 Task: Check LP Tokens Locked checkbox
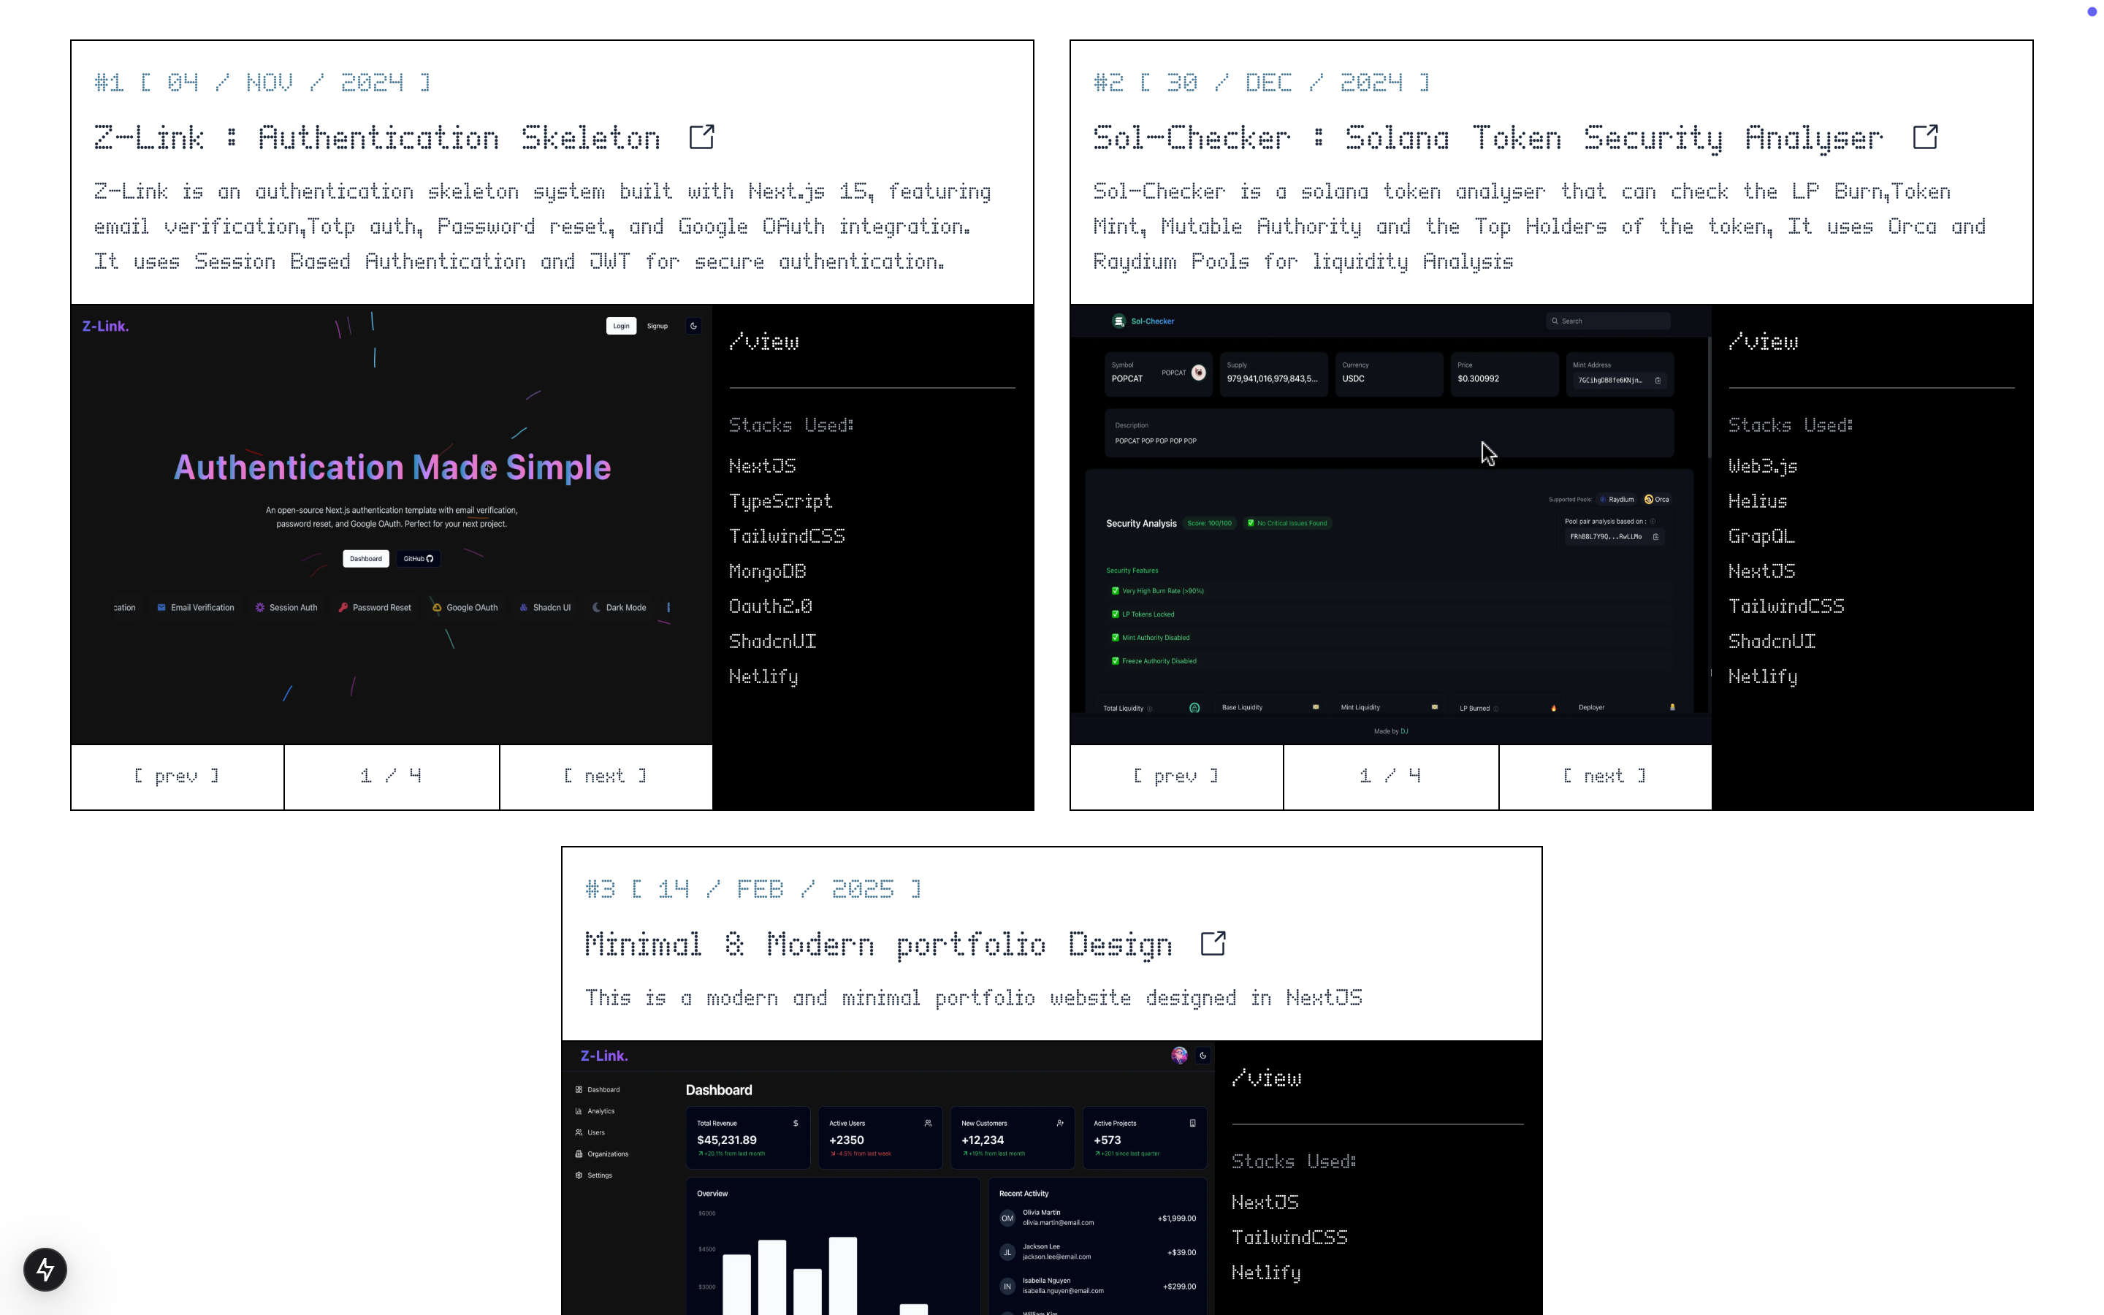coord(1115,614)
